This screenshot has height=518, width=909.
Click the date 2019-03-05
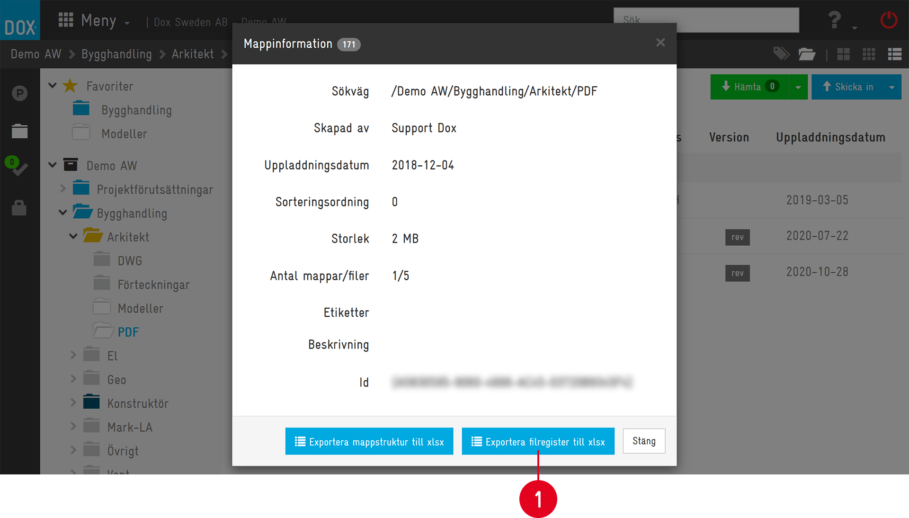coord(817,200)
